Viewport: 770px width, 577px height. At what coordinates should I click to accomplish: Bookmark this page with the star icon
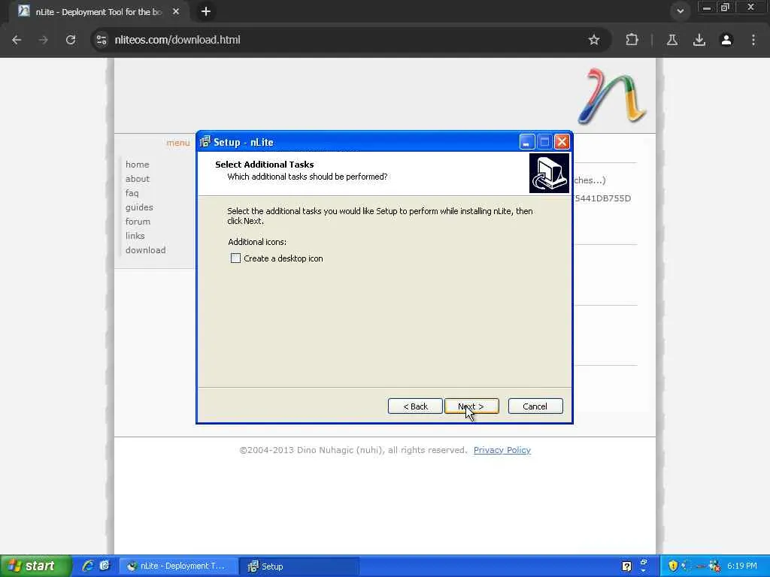[594, 40]
